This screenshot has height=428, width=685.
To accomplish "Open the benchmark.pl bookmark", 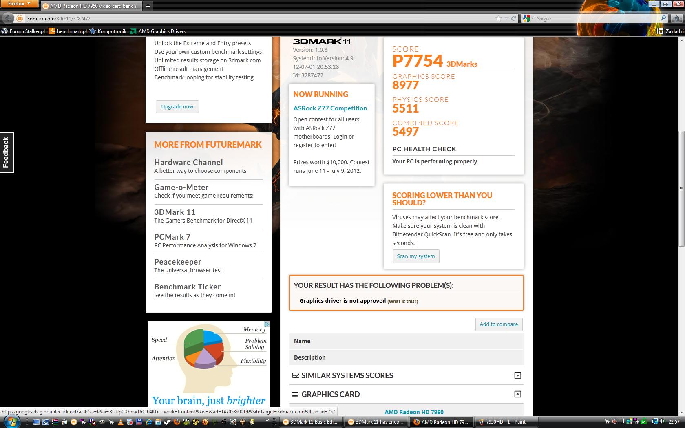I will [x=68, y=31].
